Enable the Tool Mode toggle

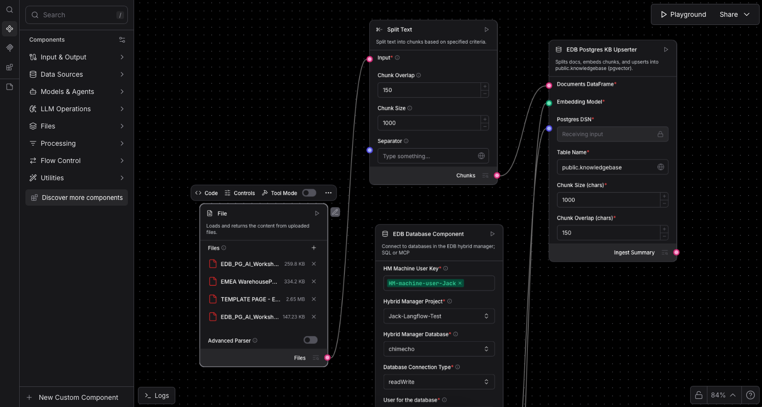point(309,193)
